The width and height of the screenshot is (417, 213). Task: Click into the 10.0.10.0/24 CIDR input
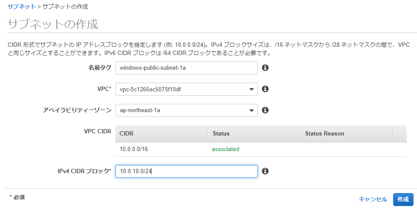[187, 171]
